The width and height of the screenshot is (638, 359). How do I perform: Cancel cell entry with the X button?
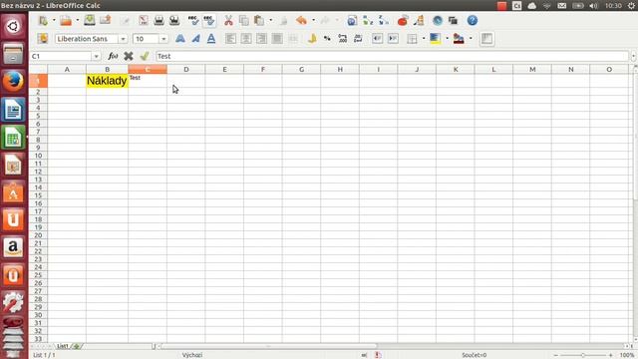(129, 56)
